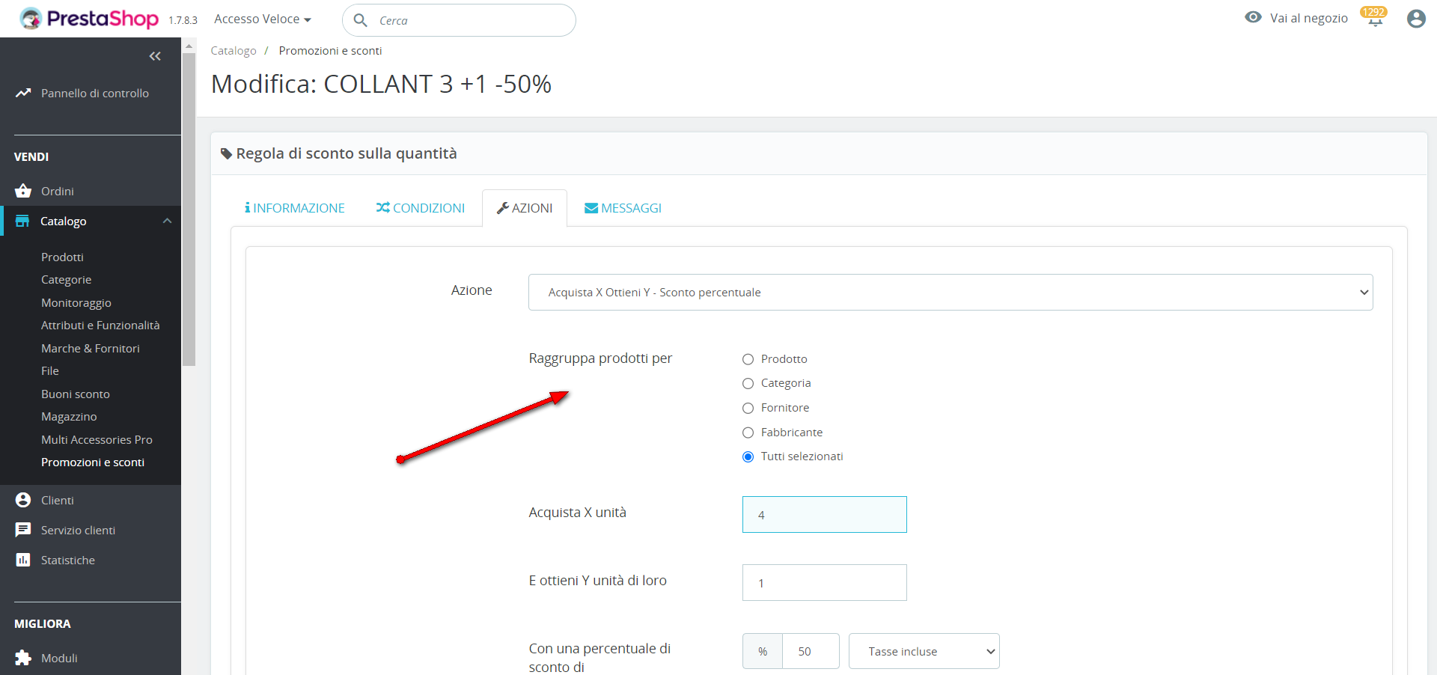The height and width of the screenshot is (675, 1437).
Task: Select the Categoria grouping option
Action: [748, 384]
